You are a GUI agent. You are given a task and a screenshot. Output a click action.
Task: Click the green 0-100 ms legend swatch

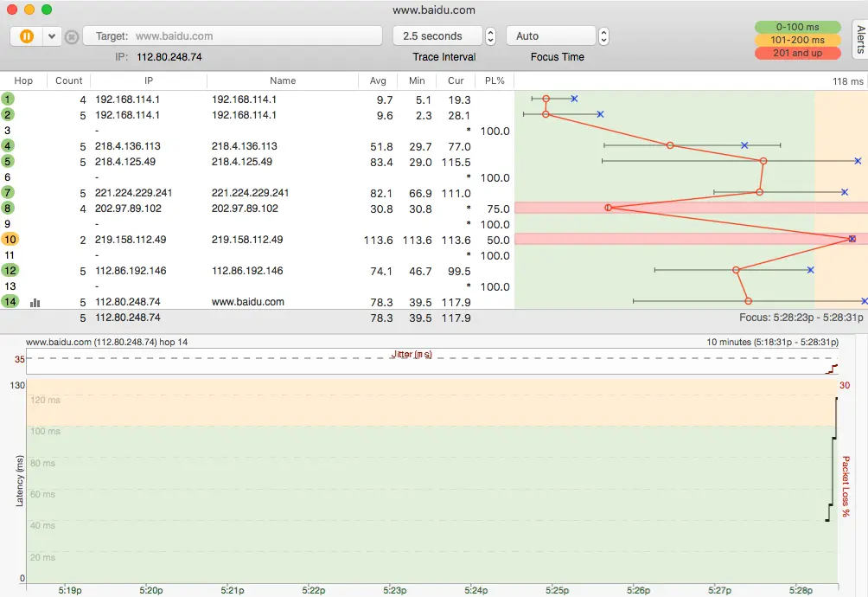pyautogui.click(x=797, y=27)
